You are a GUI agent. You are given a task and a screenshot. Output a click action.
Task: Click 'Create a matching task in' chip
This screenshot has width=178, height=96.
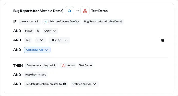coord(41,66)
